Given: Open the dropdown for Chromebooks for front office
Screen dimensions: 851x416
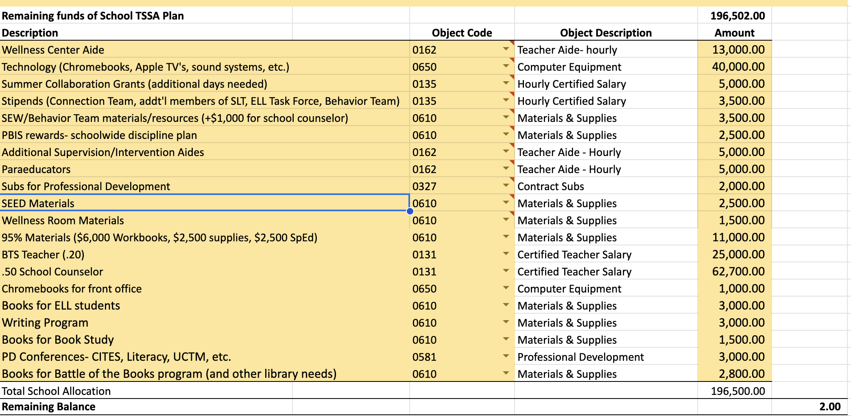Looking at the screenshot, I should pyautogui.click(x=506, y=288).
